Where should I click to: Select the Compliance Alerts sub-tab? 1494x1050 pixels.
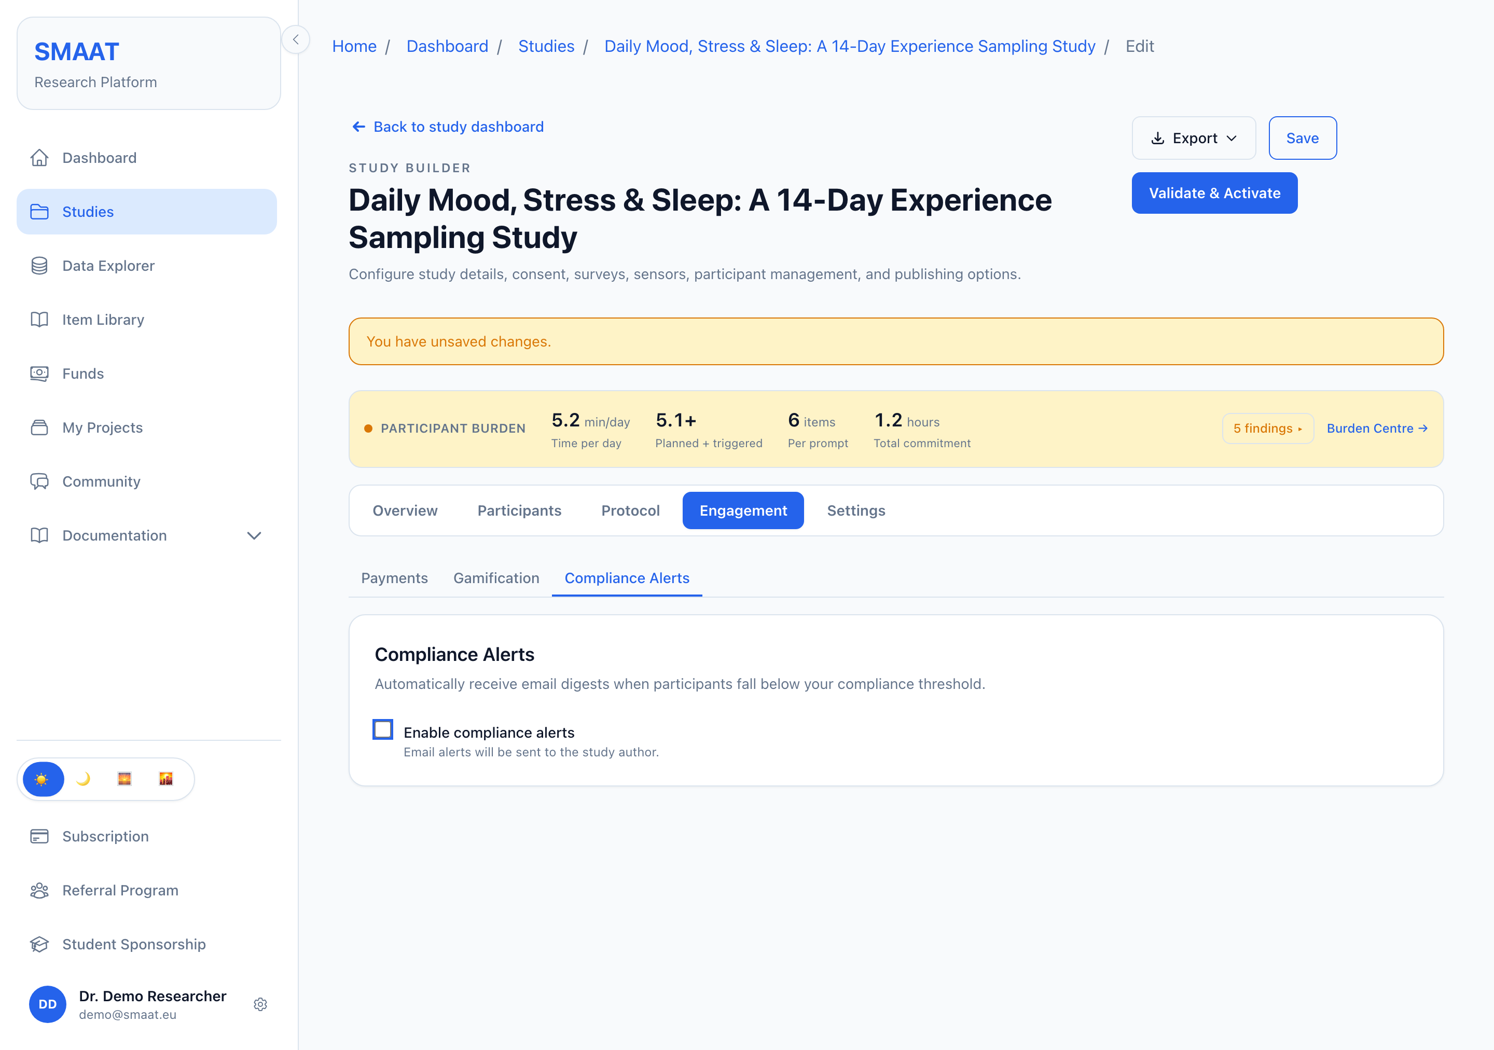(x=627, y=578)
